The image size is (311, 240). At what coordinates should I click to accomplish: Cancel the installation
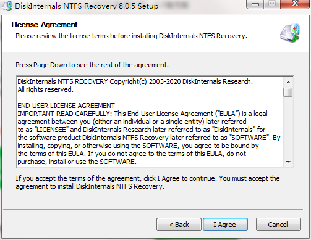coord(278,225)
